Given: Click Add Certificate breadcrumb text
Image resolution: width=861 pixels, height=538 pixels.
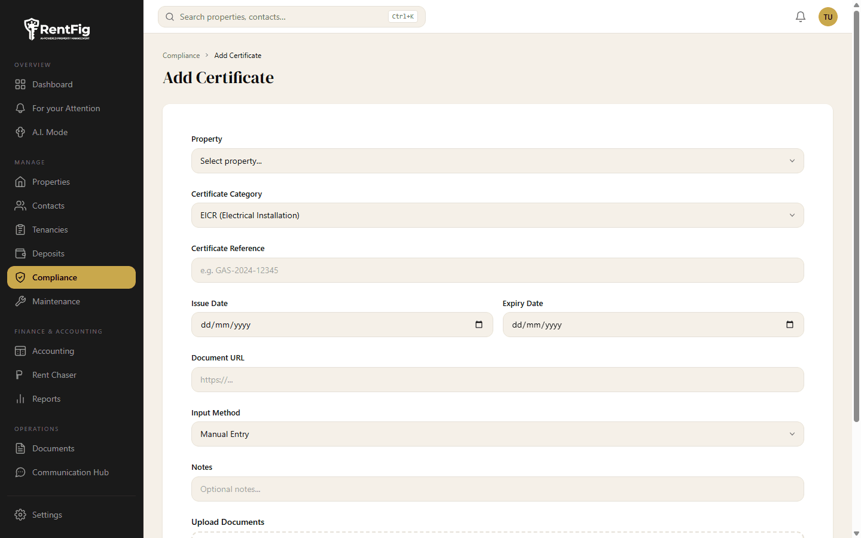Looking at the screenshot, I should click(x=238, y=56).
